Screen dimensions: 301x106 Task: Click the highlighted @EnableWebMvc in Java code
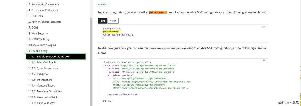click(x=111, y=32)
